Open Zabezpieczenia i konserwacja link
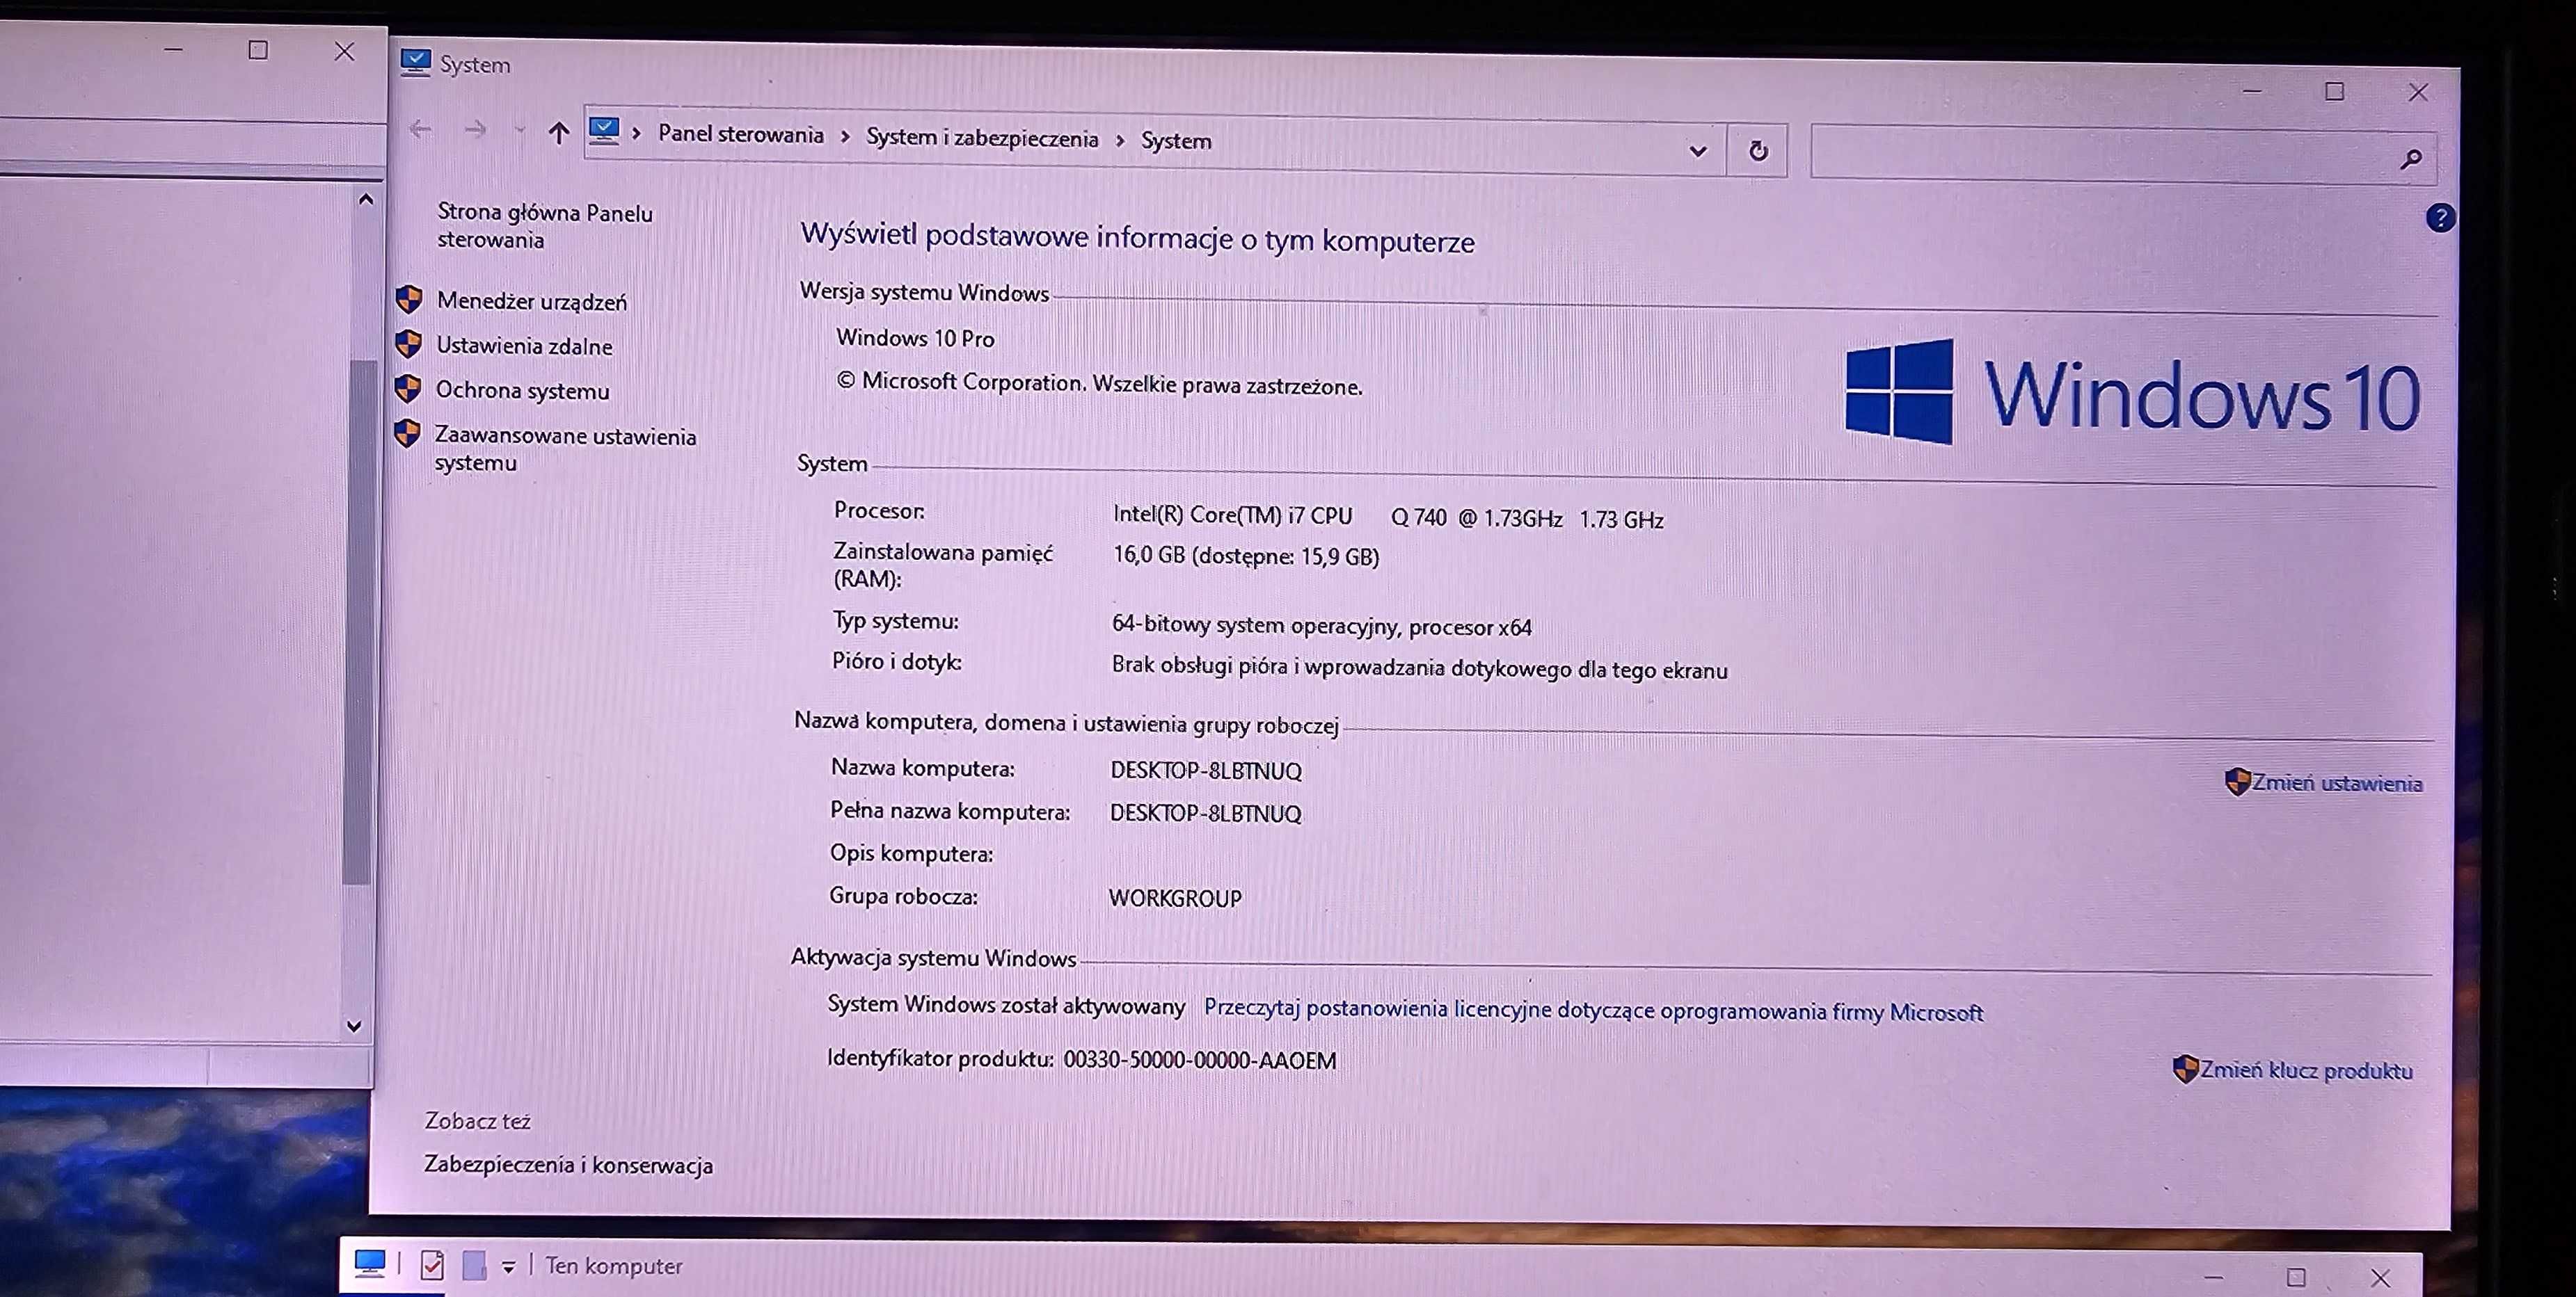The height and width of the screenshot is (1297, 2576). tap(568, 1165)
